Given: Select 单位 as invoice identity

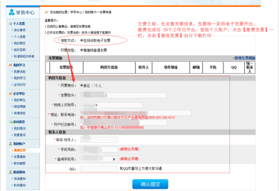Looking at the screenshot, I should (x=82, y=85).
